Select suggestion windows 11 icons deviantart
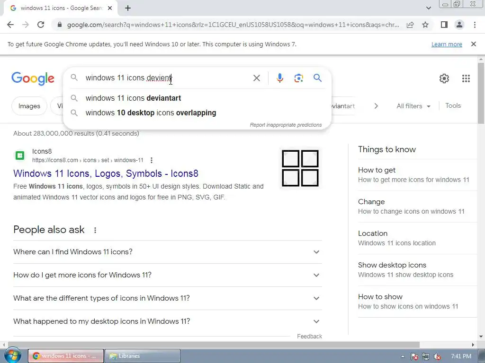This screenshot has width=485, height=363. tap(198, 98)
